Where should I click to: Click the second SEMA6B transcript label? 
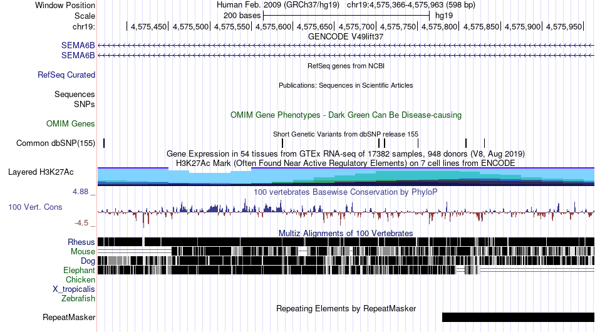coord(78,55)
